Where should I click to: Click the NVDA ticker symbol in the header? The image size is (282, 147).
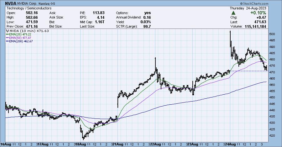point(11,3)
